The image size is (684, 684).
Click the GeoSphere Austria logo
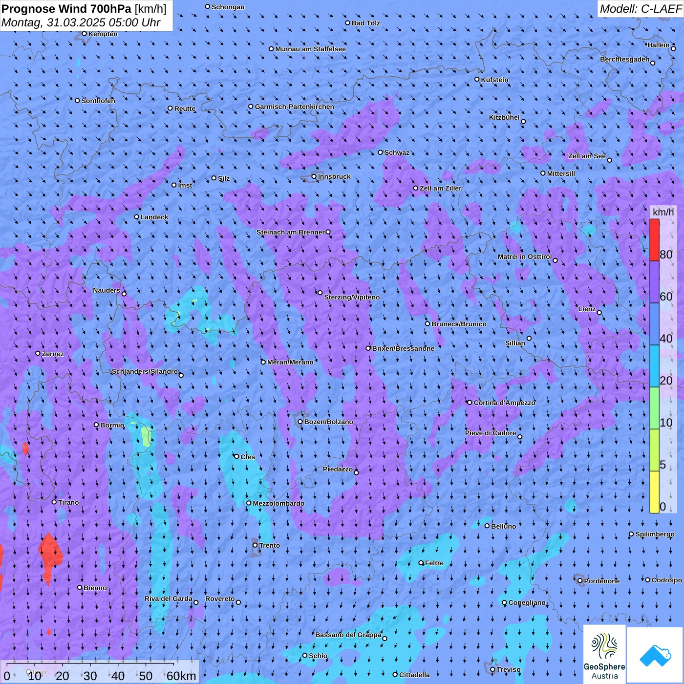click(x=604, y=654)
